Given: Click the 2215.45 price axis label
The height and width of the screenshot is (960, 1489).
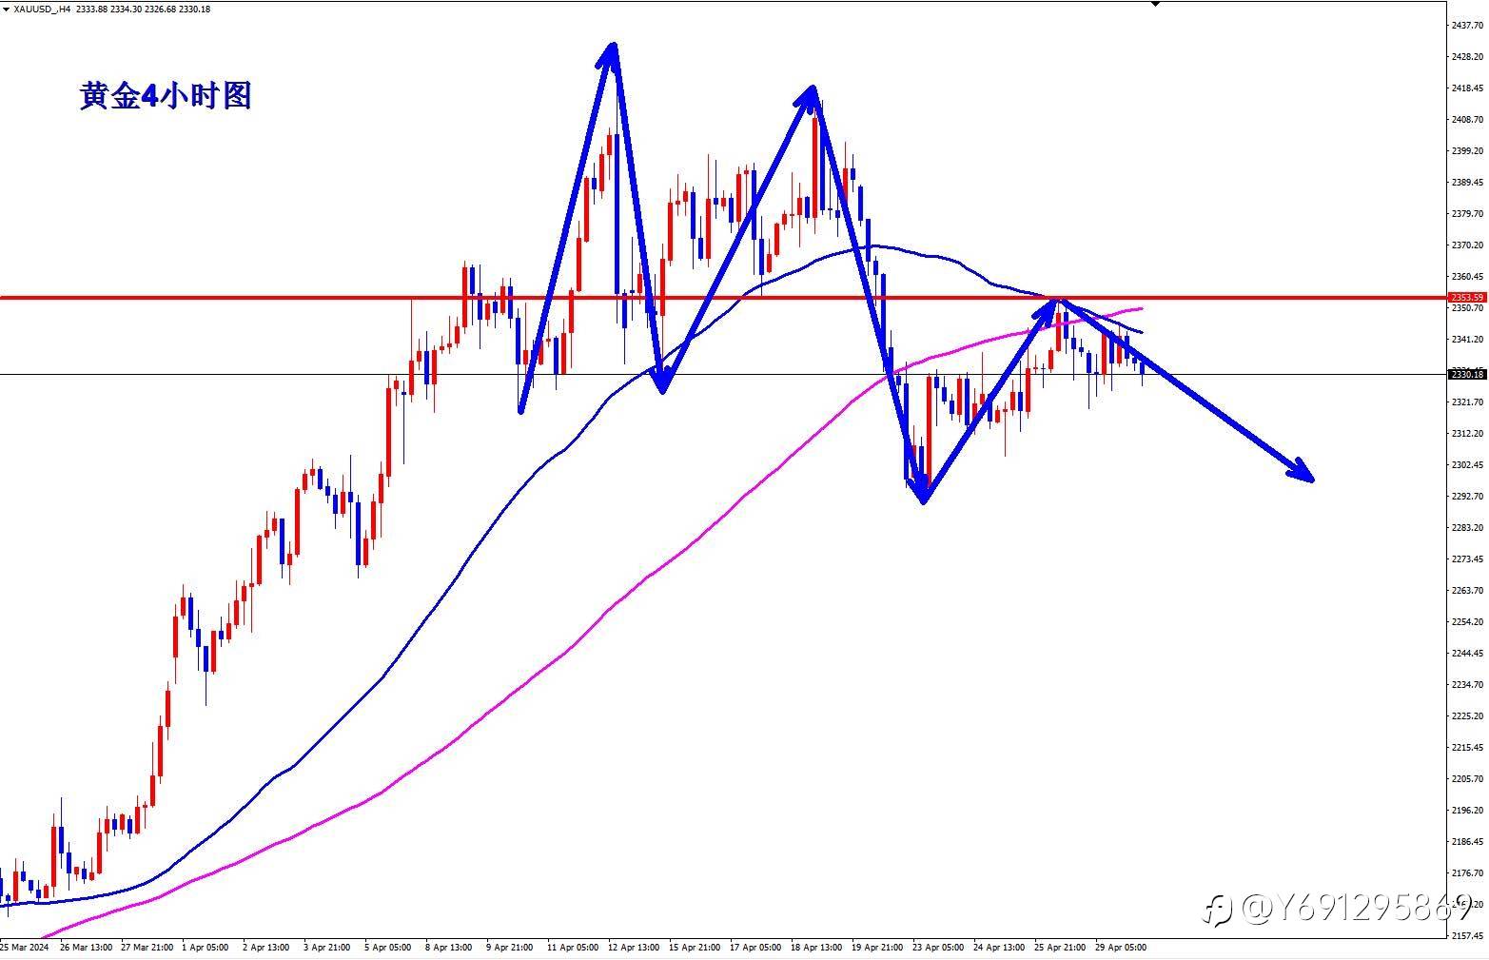Looking at the screenshot, I should (x=1468, y=748).
